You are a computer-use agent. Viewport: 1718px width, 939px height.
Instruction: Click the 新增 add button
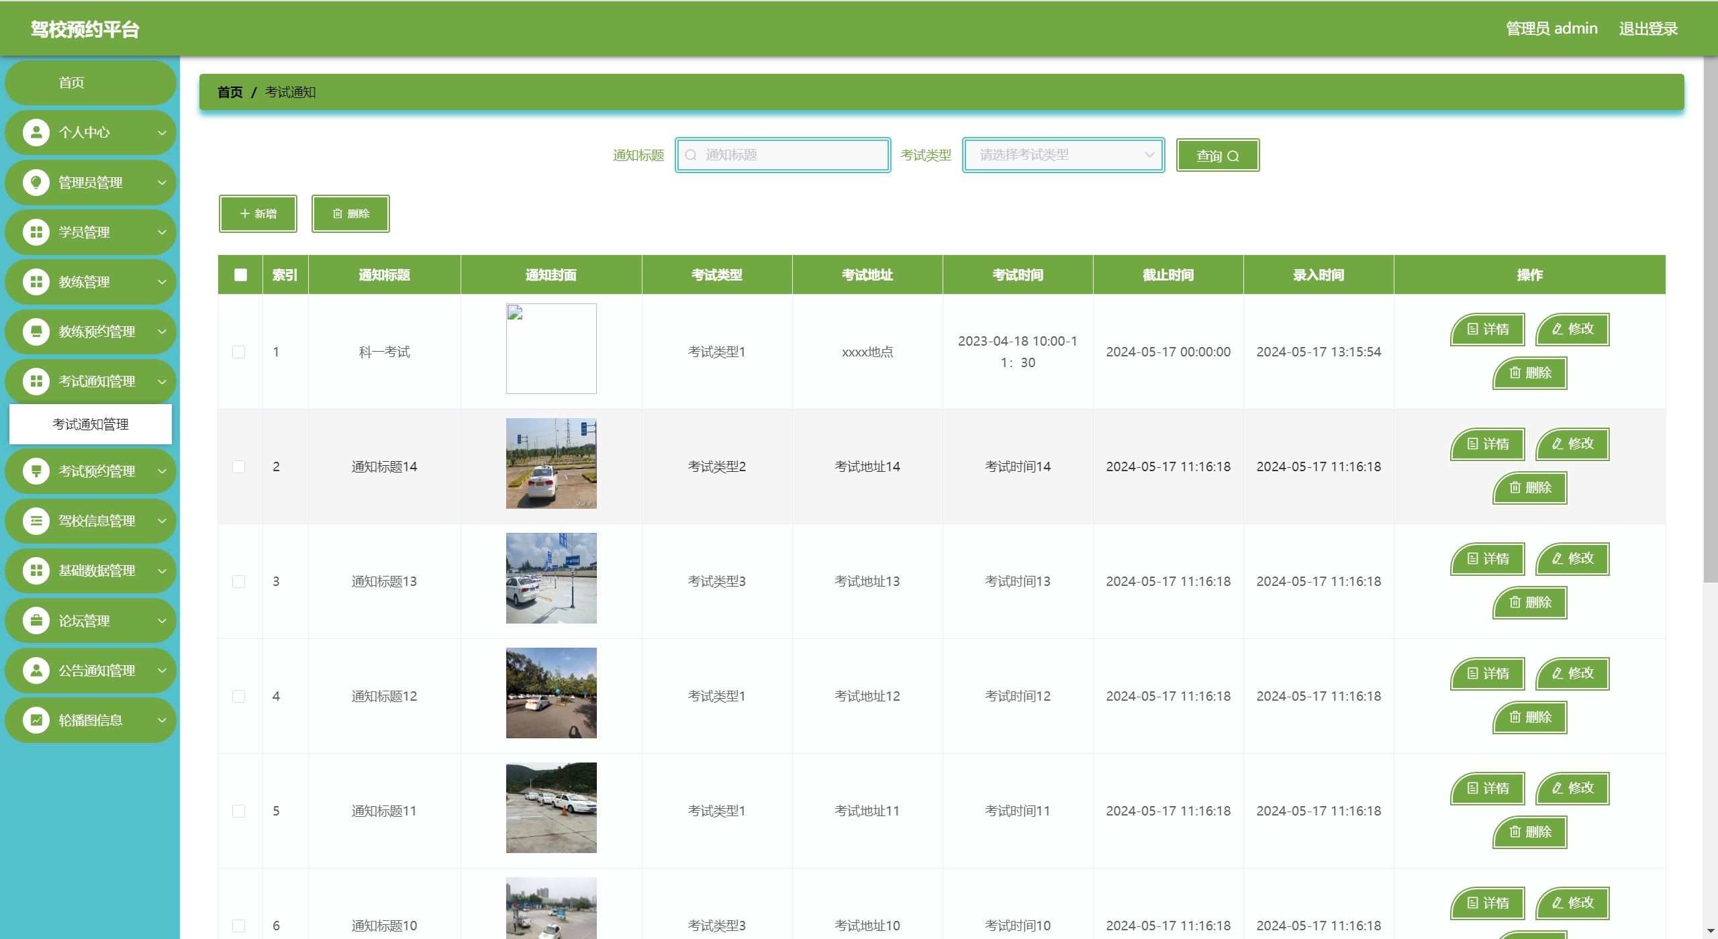pyautogui.click(x=258, y=213)
